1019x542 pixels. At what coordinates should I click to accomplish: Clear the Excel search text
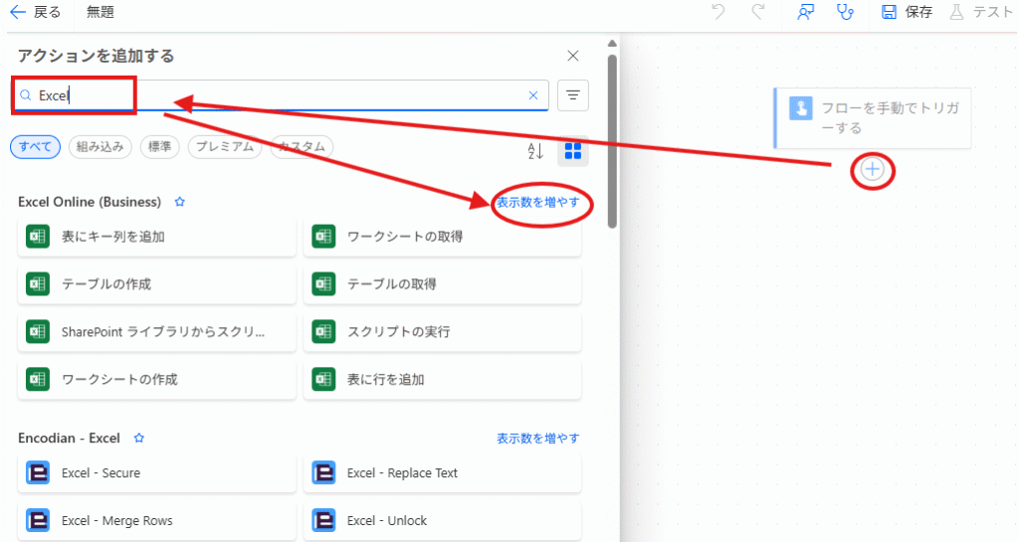[533, 95]
